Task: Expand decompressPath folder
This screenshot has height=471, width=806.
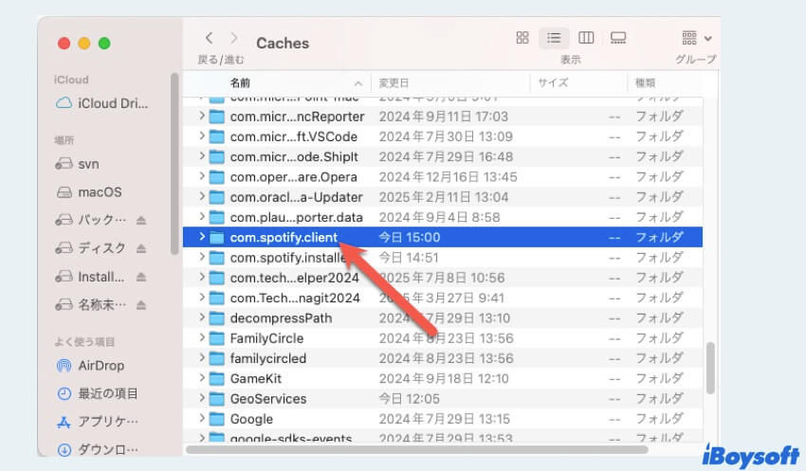Action: point(202,317)
